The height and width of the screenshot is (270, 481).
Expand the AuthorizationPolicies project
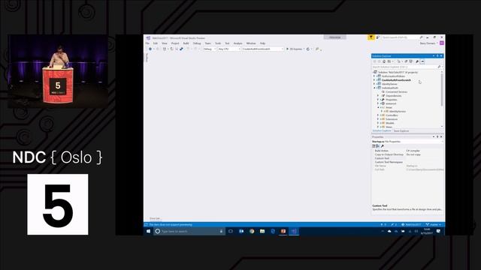[374, 76]
